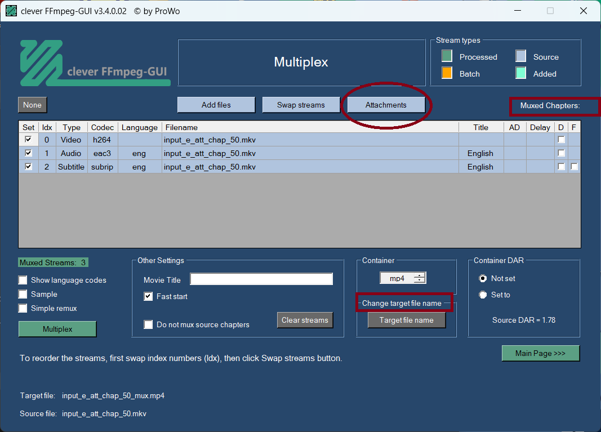
Task: Enable the Sample checkbox
Action: 23,294
